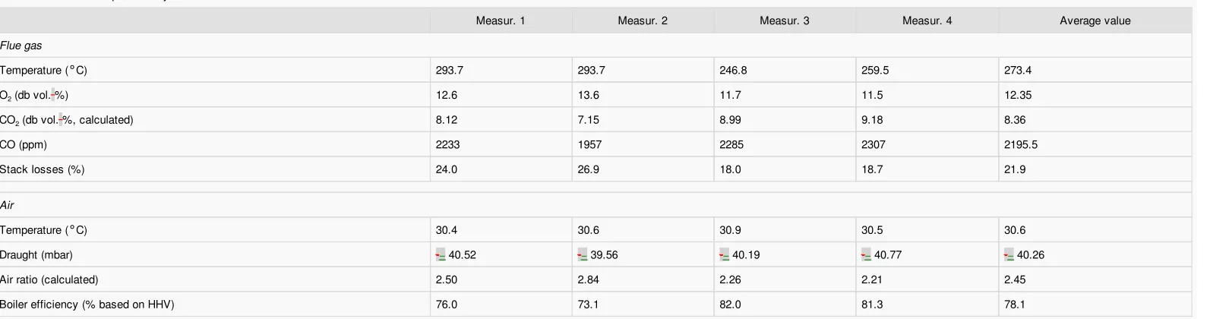Click the small icon before draught value 40.52

(x=441, y=255)
